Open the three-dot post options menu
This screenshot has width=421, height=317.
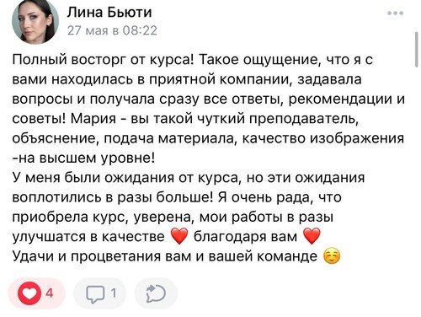[x=396, y=13]
